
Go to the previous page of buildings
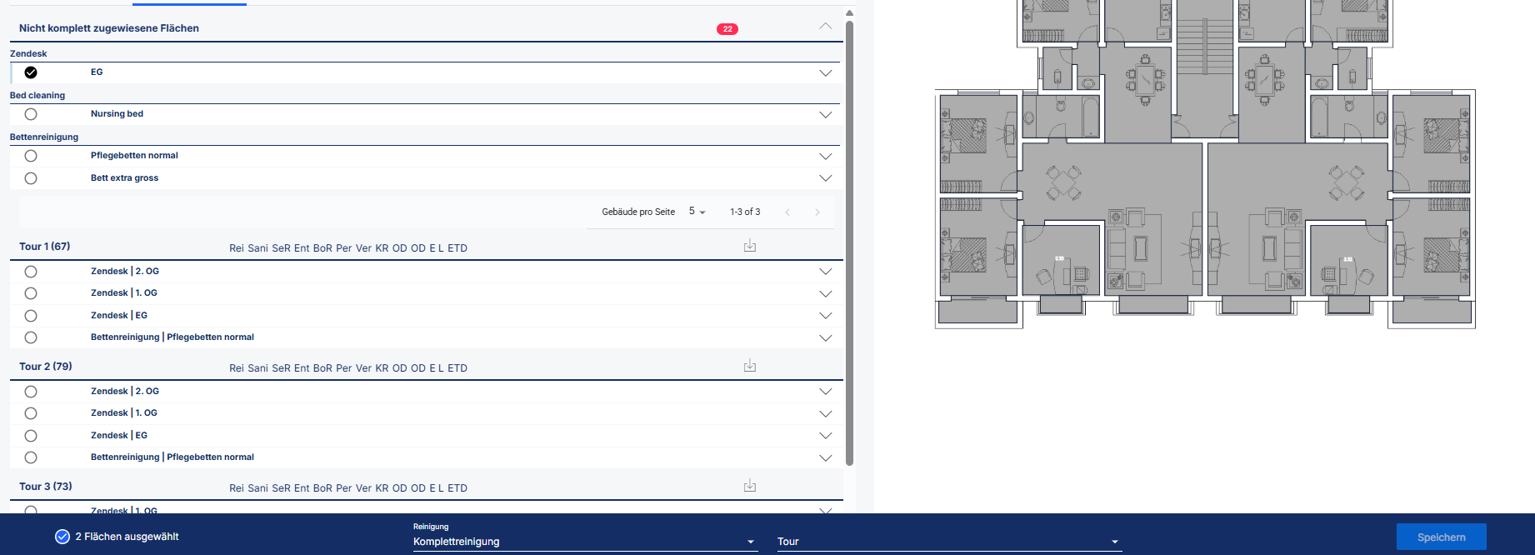[x=787, y=212]
